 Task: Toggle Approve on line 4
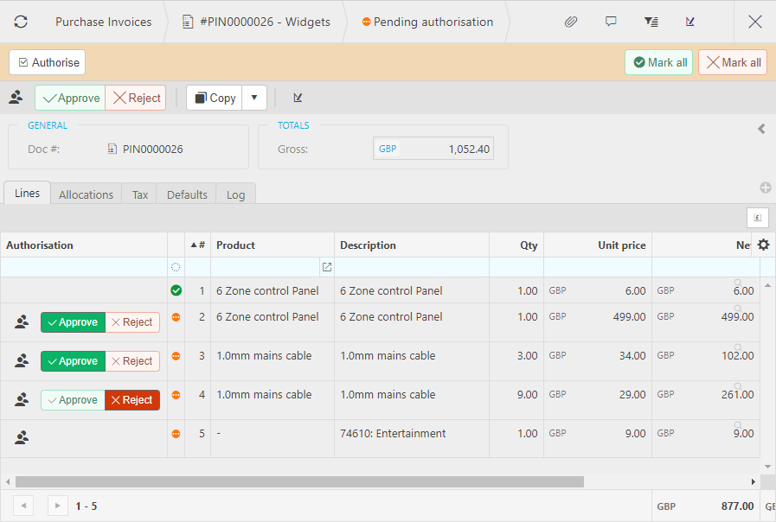[x=73, y=400]
